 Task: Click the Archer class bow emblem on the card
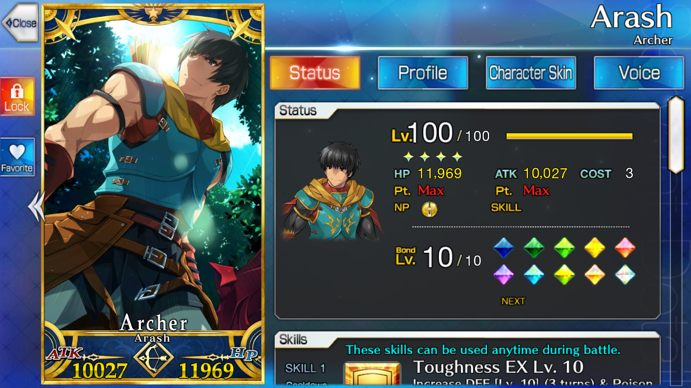point(153,357)
